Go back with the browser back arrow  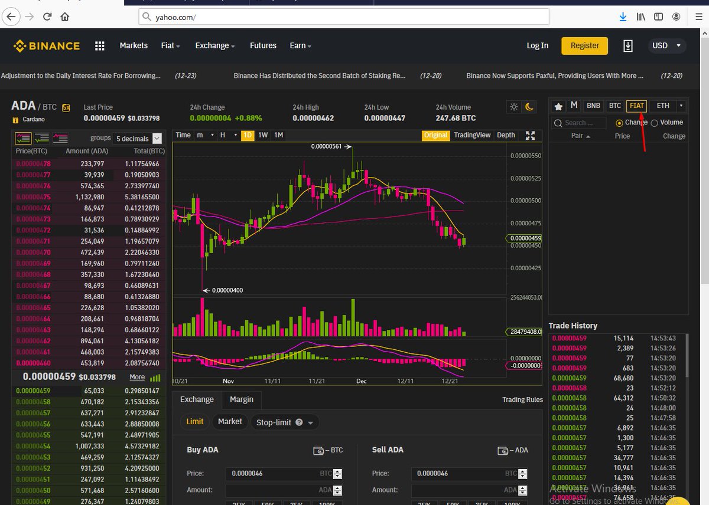pyautogui.click(x=11, y=17)
